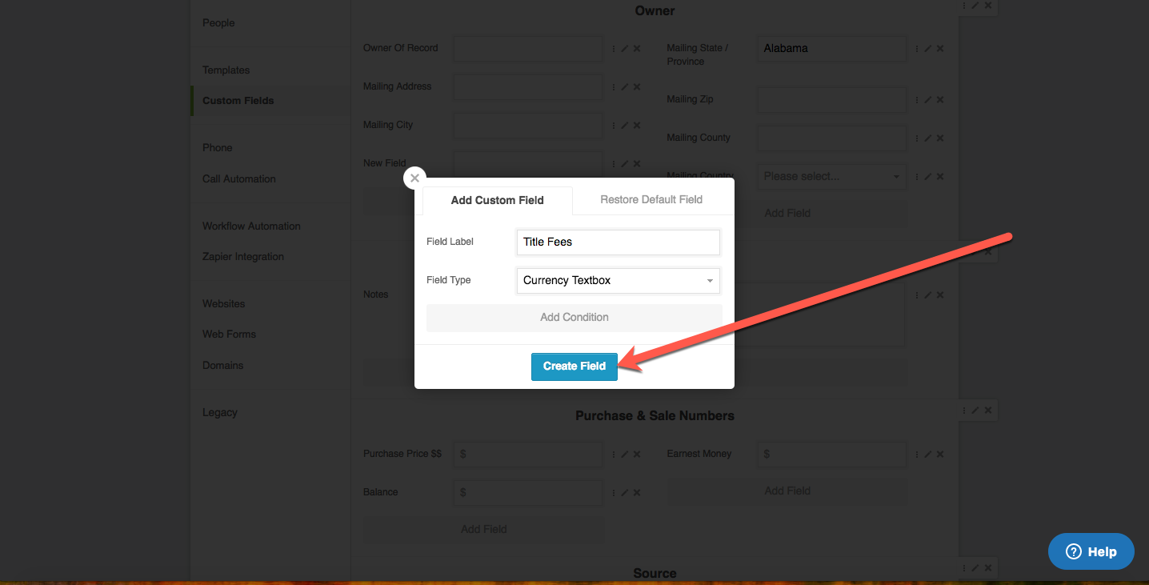Delete the Purchase & Sale Numbers section
Viewport: 1149px width, 585px height.
click(988, 411)
